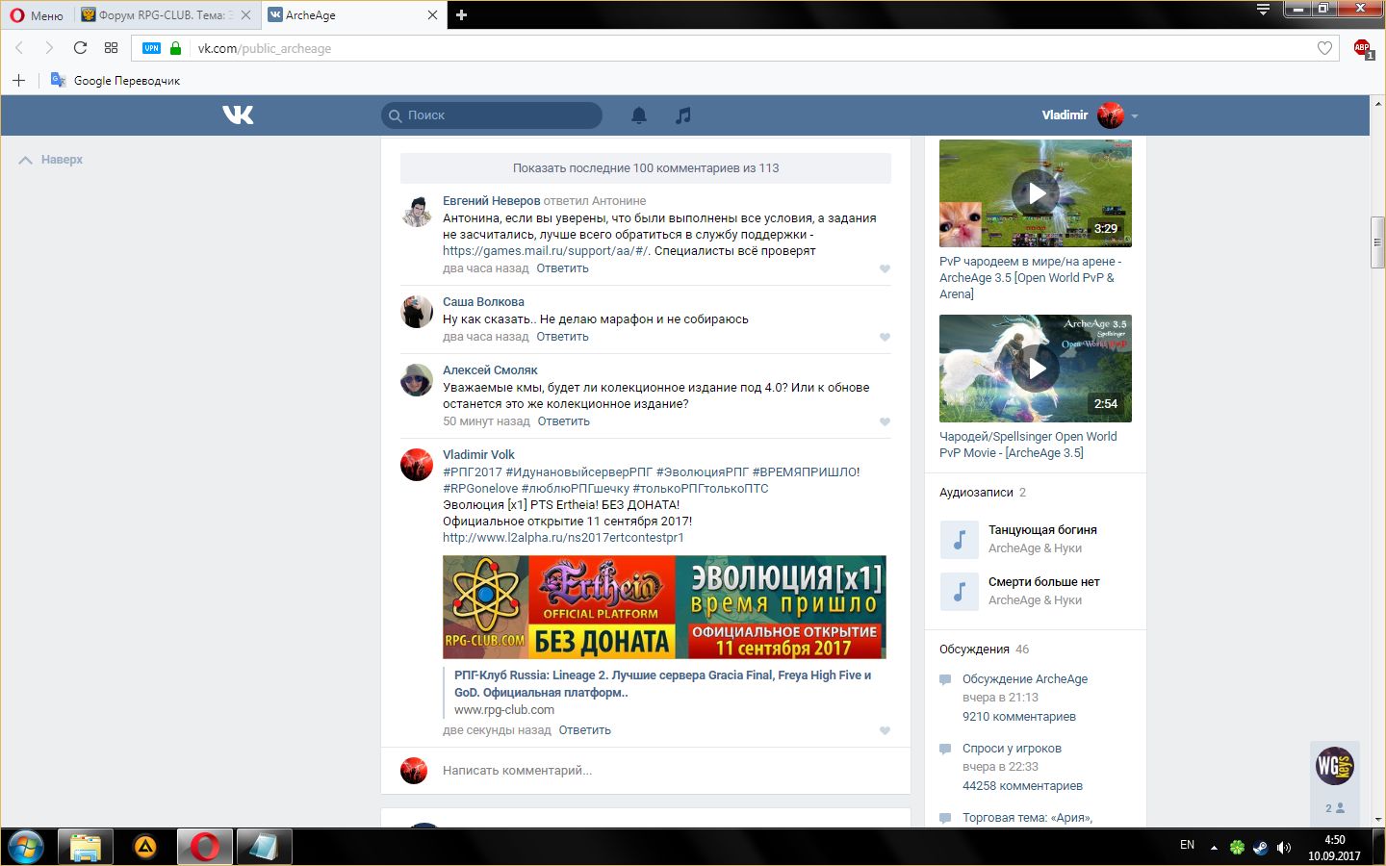The width and height of the screenshot is (1386, 866).
Task: Click the Opera taskbar icon
Action: [x=205, y=848]
